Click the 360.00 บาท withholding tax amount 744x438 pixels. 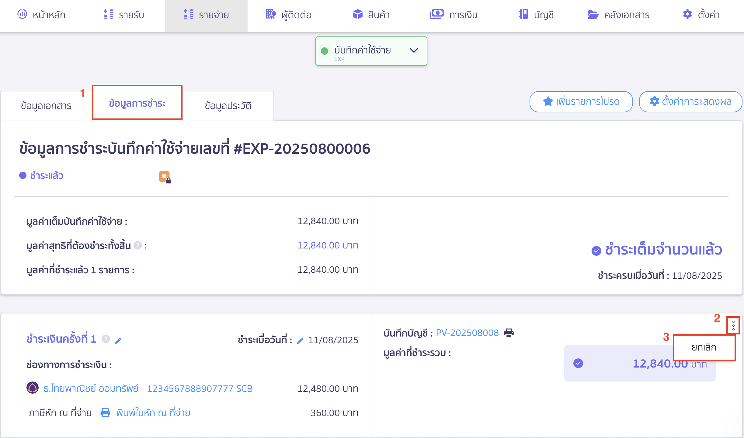(334, 413)
